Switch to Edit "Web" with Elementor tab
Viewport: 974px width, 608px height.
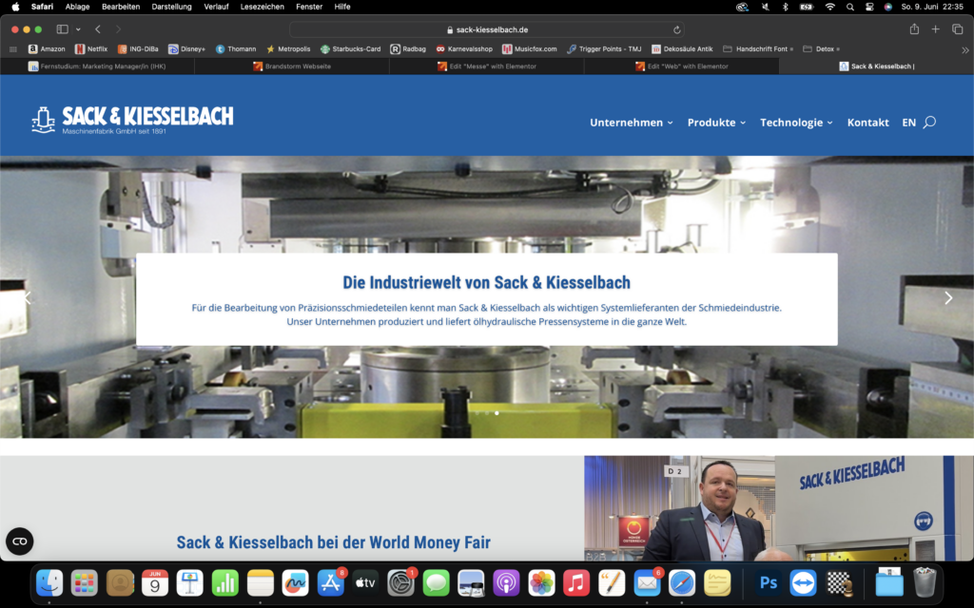(681, 66)
